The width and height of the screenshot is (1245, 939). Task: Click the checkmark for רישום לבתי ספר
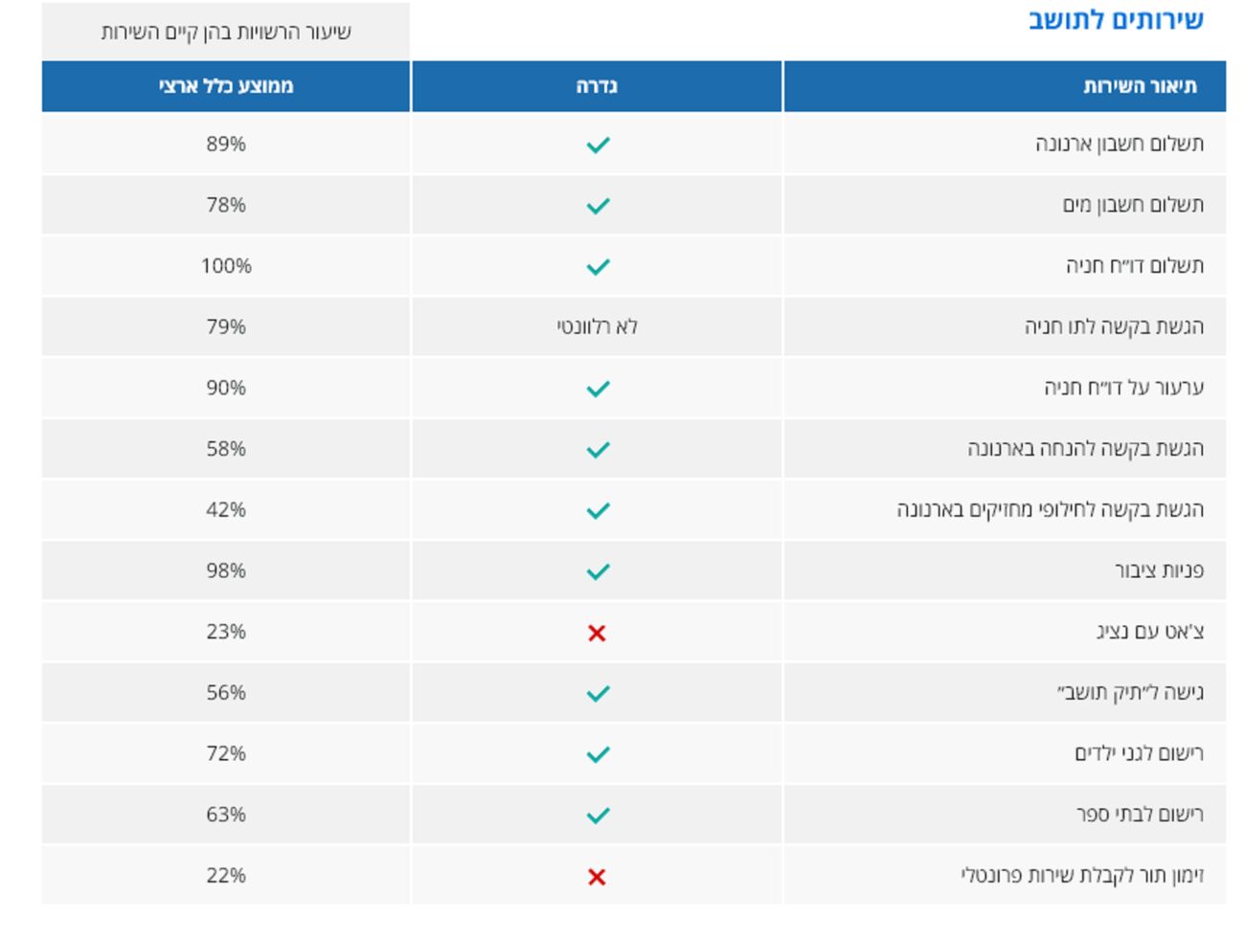(598, 816)
